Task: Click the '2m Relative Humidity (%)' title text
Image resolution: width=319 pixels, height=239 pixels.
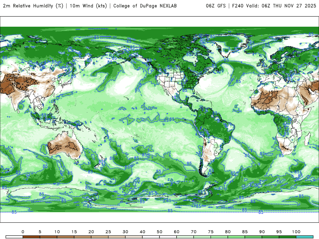Action: tap(33, 6)
